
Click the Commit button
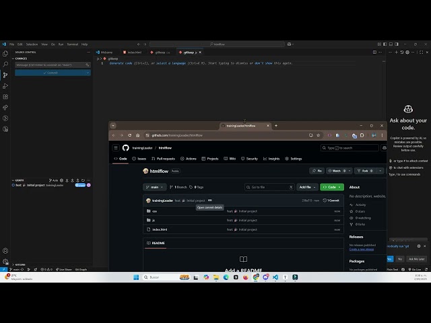(50, 73)
